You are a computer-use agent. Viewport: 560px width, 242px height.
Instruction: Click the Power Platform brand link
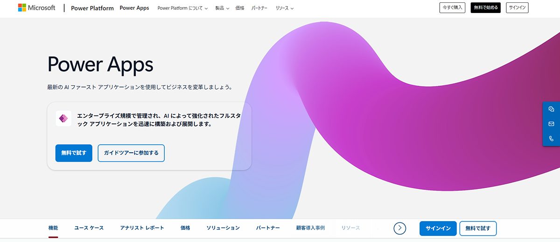(x=92, y=8)
